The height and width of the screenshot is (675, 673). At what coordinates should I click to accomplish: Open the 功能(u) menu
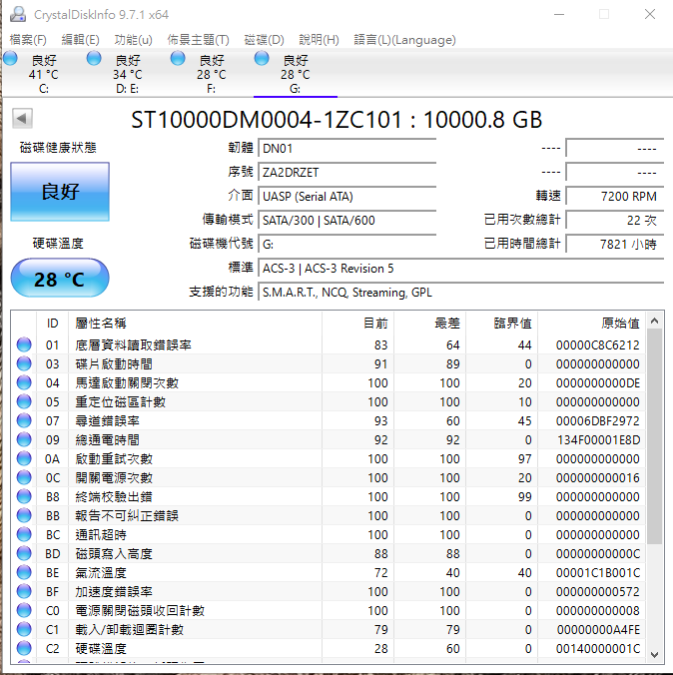click(x=133, y=40)
